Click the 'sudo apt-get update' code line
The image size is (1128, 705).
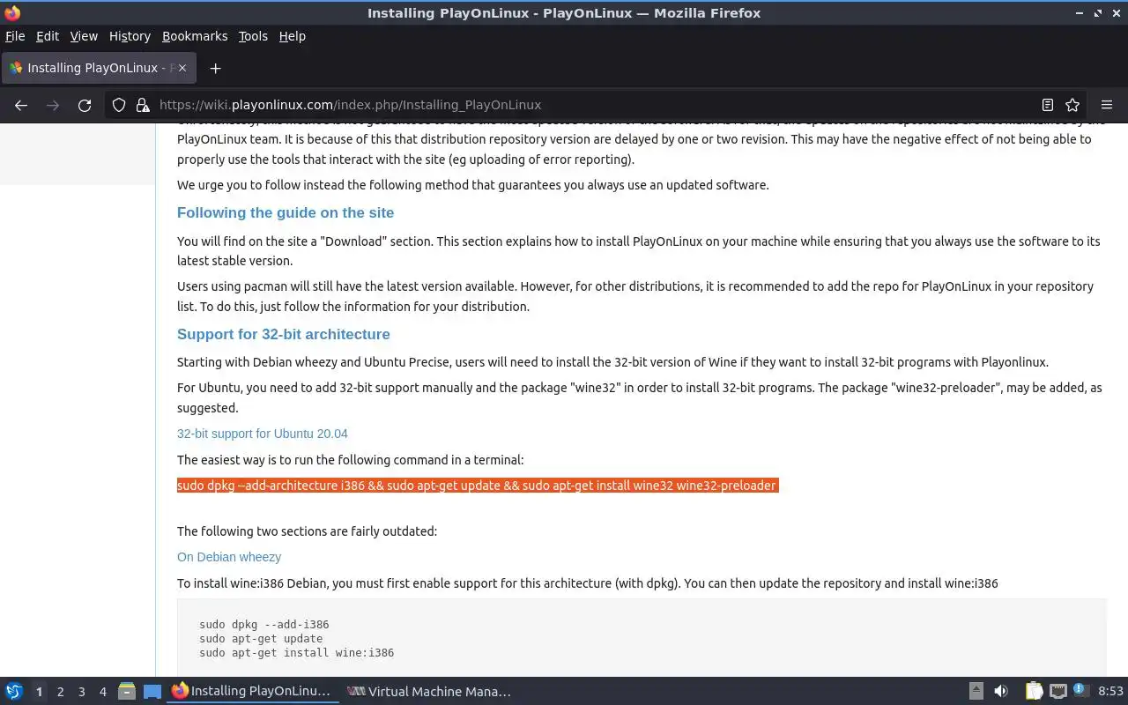pos(261,639)
